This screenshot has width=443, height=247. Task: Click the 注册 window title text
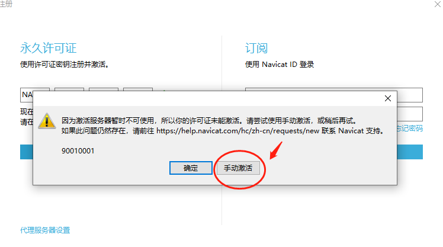pyautogui.click(x=6, y=4)
